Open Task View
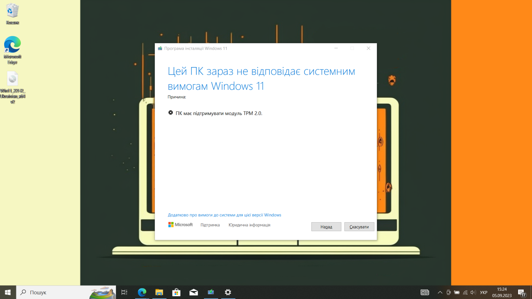 click(124, 292)
